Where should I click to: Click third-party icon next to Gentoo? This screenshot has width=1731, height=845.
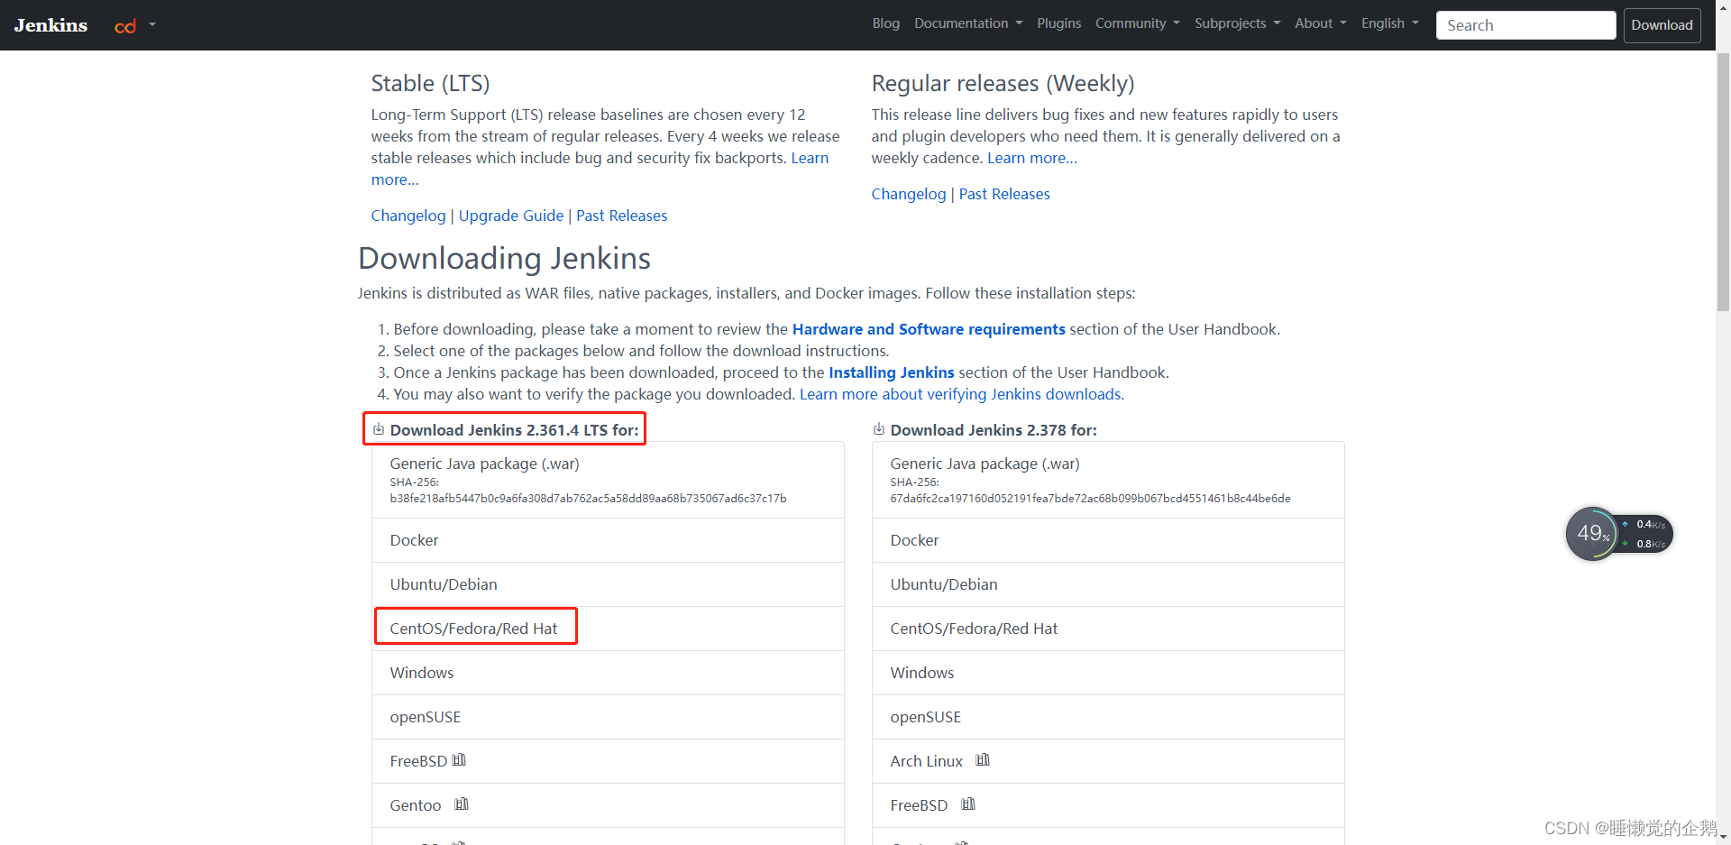point(462,804)
